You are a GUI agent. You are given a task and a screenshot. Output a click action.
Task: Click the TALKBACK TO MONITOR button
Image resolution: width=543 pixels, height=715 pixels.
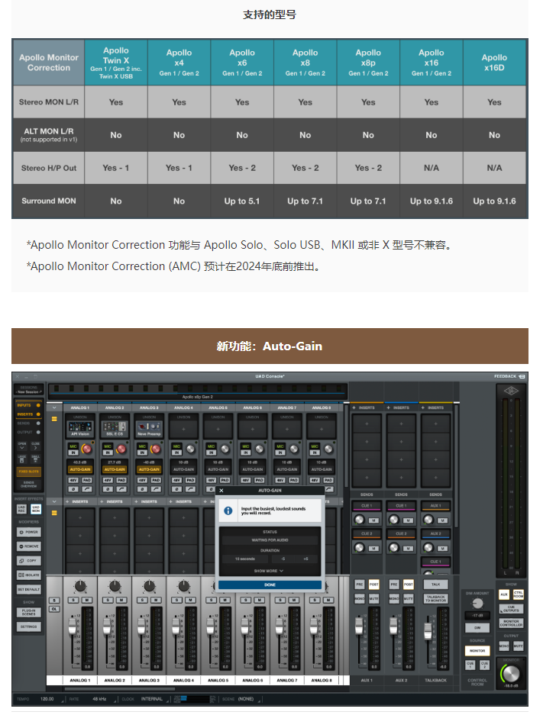pyautogui.click(x=436, y=598)
